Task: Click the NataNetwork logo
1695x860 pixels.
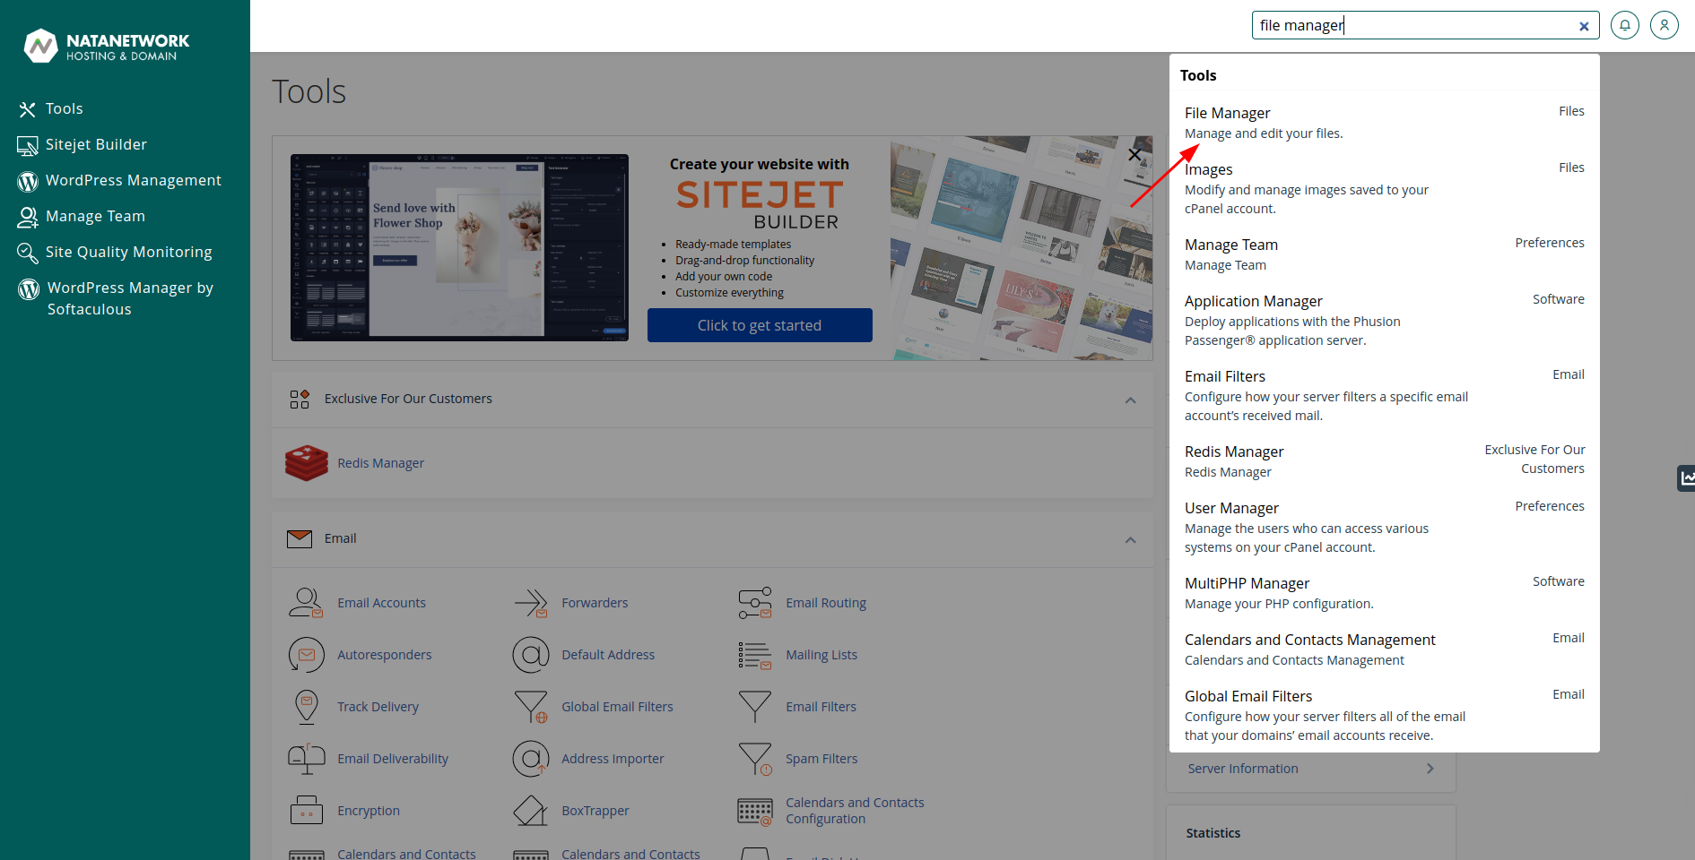Action: [x=106, y=46]
